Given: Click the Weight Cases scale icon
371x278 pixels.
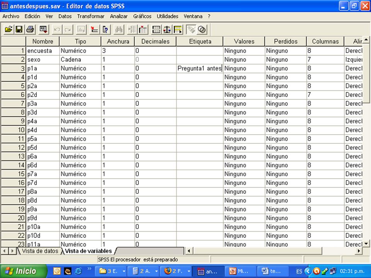Looking at the screenshot, I should click(x=167, y=30).
